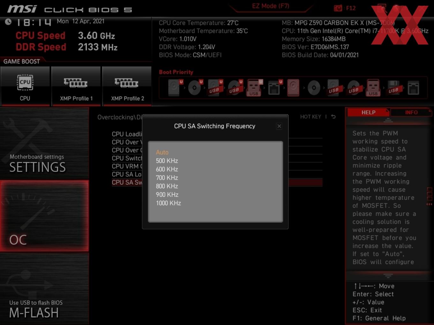Click the DDR Speed 2133 MHz readout

[x=67, y=47]
